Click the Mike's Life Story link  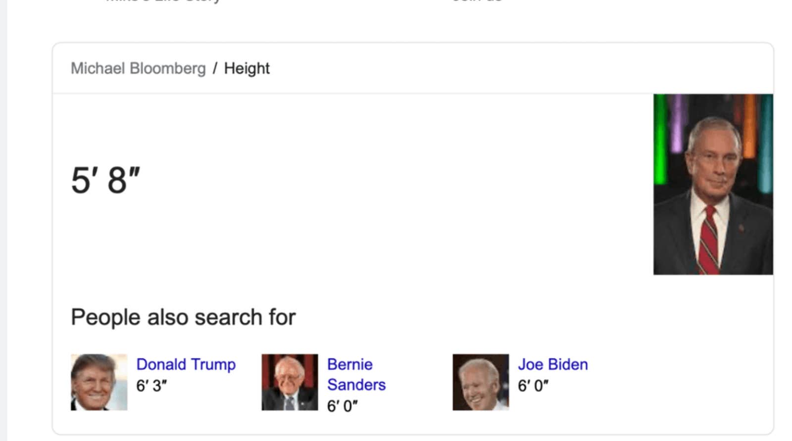[x=163, y=2]
